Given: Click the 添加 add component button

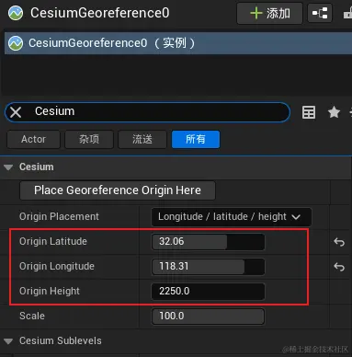Looking at the screenshot, I should [x=269, y=13].
